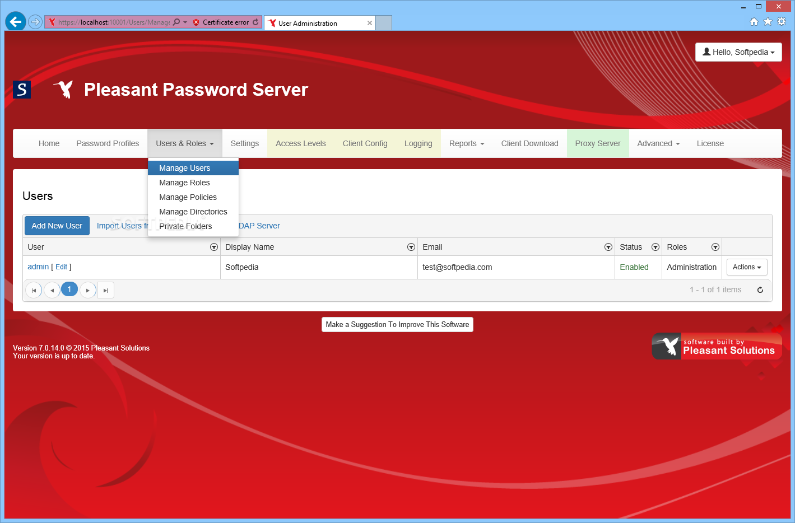The image size is (795, 523).
Task: Click the search magnifier in address bar
Action: click(x=176, y=22)
